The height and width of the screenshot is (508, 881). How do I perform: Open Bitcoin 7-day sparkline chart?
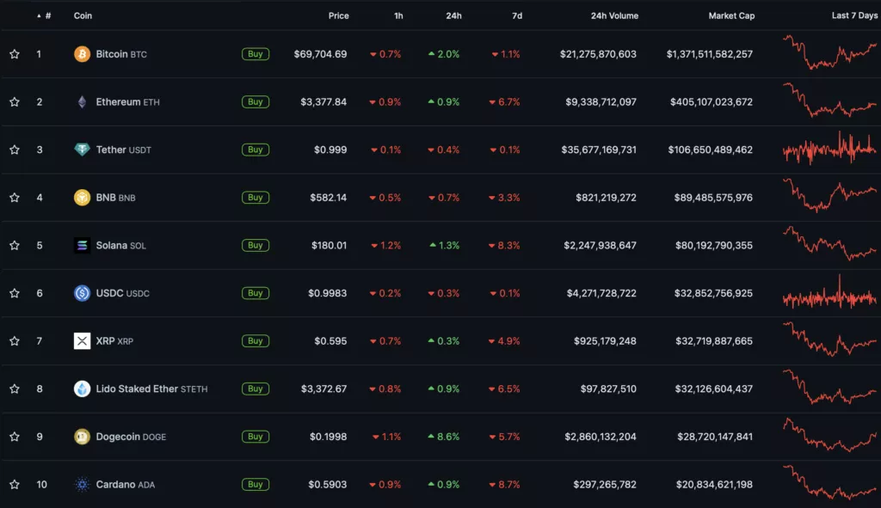pyautogui.click(x=830, y=52)
